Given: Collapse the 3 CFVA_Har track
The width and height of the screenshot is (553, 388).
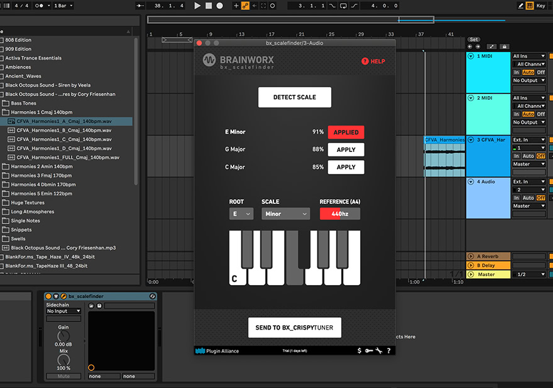Looking at the screenshot, I should coord(471,140).
